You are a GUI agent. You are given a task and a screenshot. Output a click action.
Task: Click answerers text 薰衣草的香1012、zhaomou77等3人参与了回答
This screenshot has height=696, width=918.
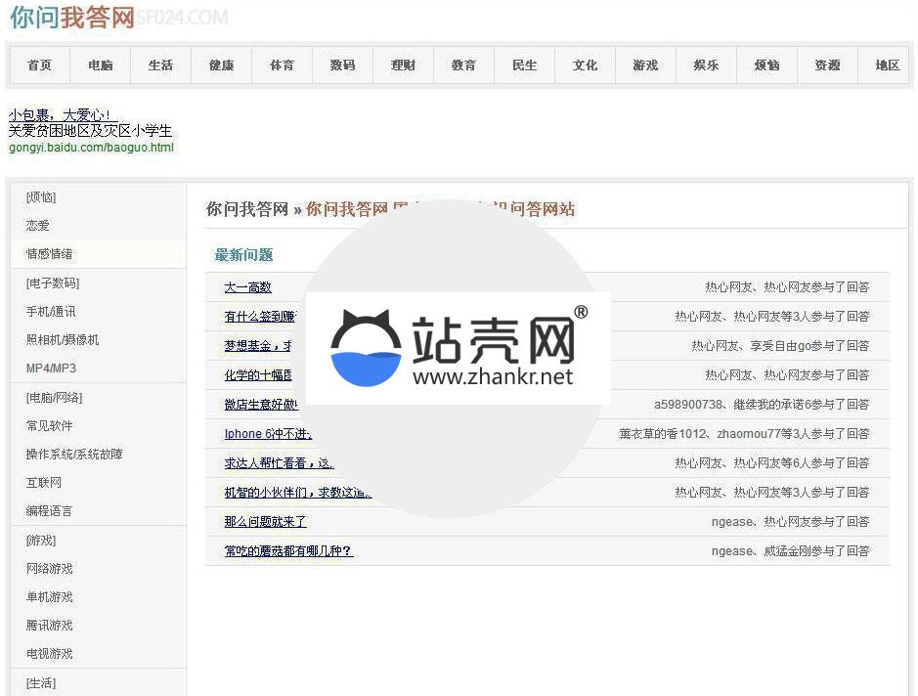744,434
